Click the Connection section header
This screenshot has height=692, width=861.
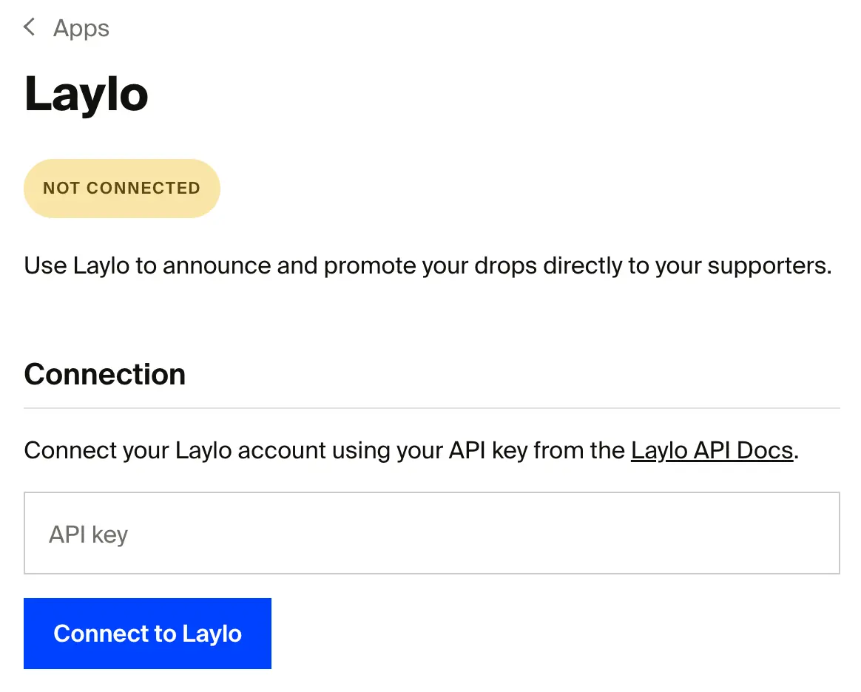click(104, 374)
